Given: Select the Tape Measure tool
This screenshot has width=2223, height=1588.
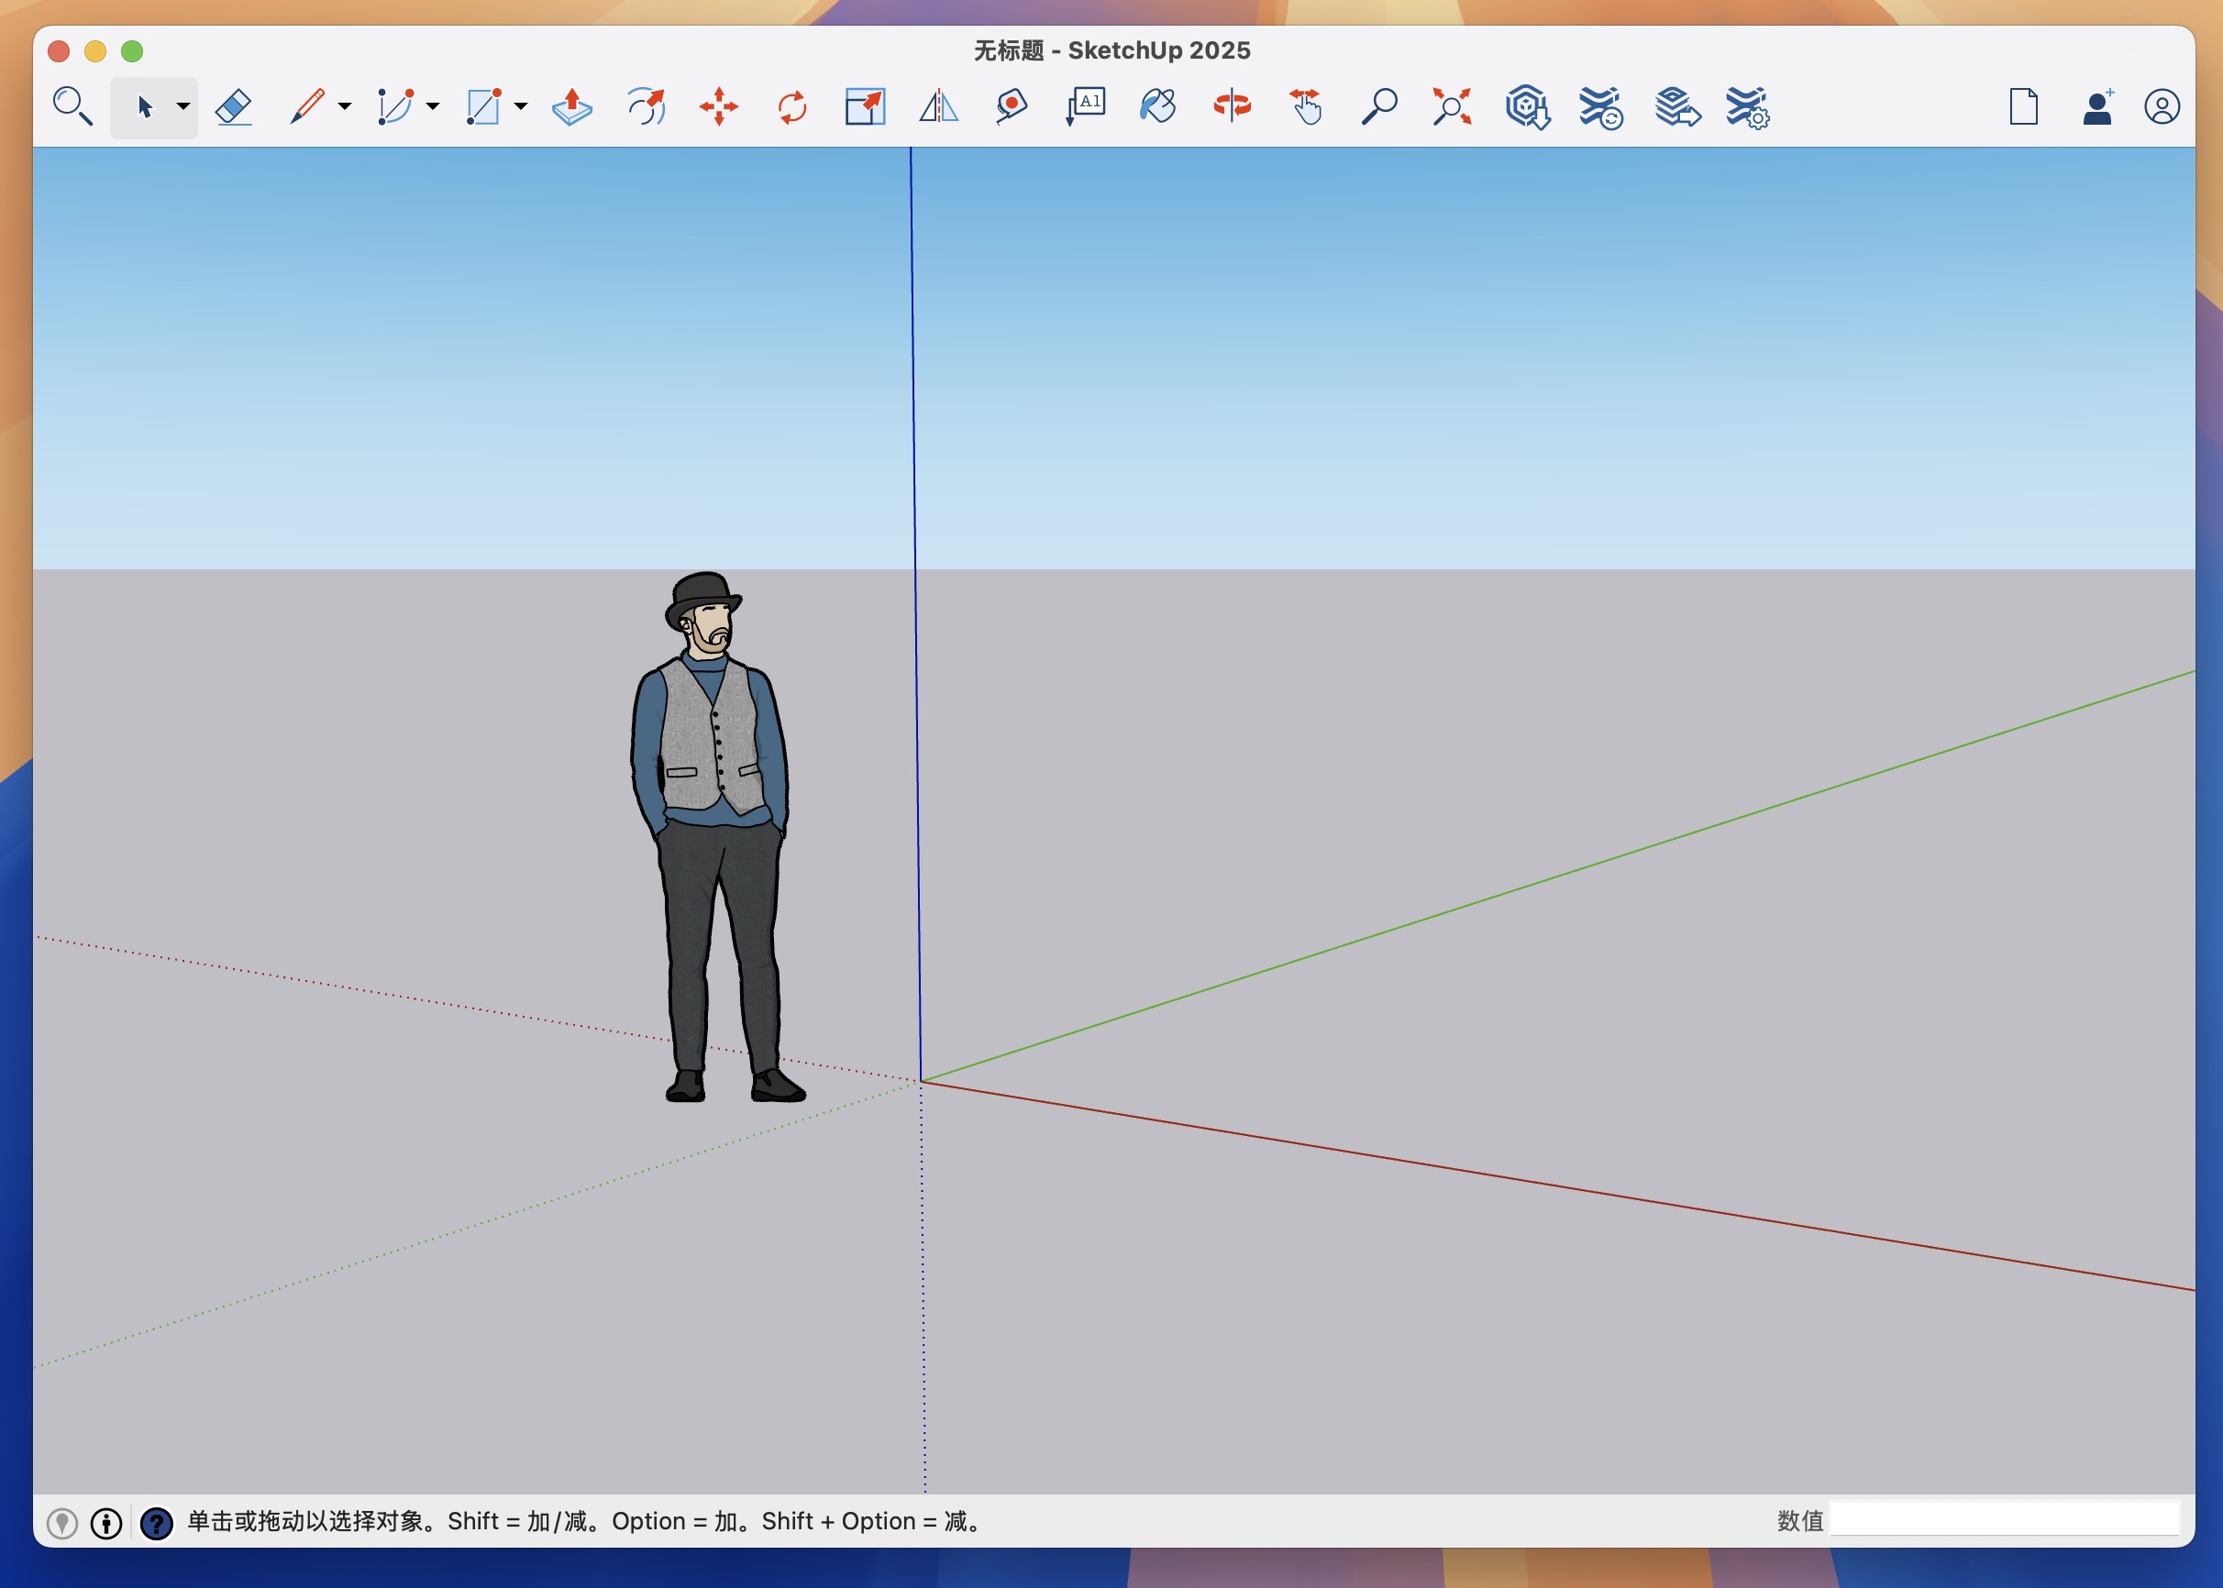Looking at the screenshot, I should point(1011,106).
